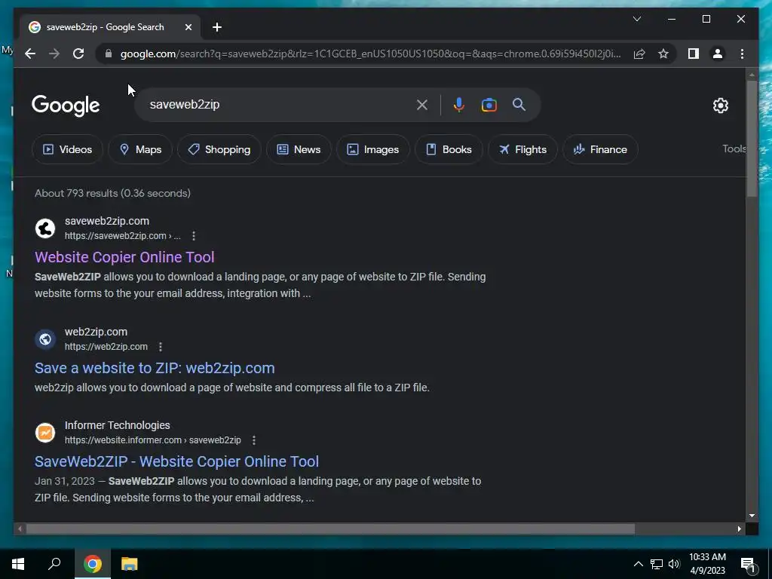Image resolution: width=772 pixels, height=579 pixels.
Task: Switch to Maps results
Action: pyautogui.click(x=140, y=150)
